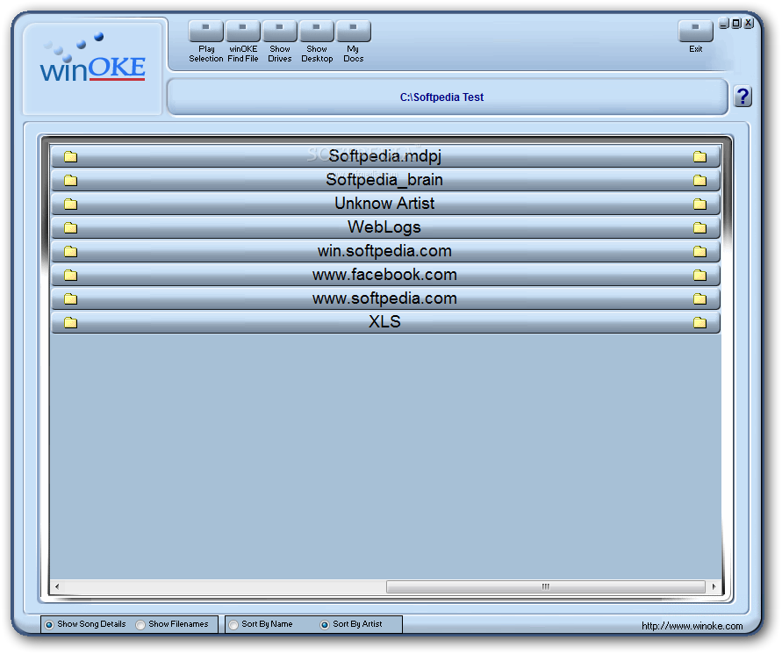782x654 pixels.
Task: Click left folder icon of XLS
Action: (x=71, y=323)
